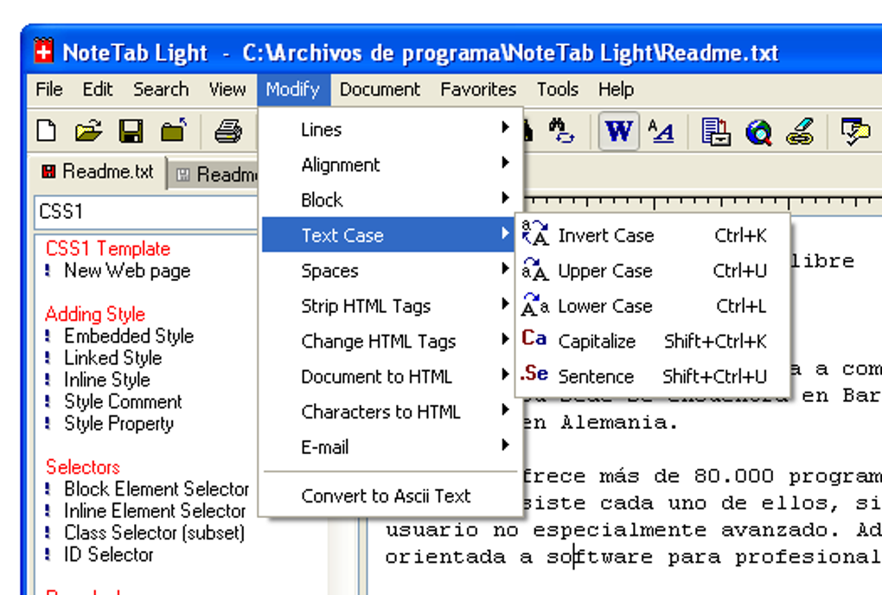Image resolution: width=882 pixels, height=595 pixels.
Task: Toggle word wrap with the W icon
Action: point(618,130)
